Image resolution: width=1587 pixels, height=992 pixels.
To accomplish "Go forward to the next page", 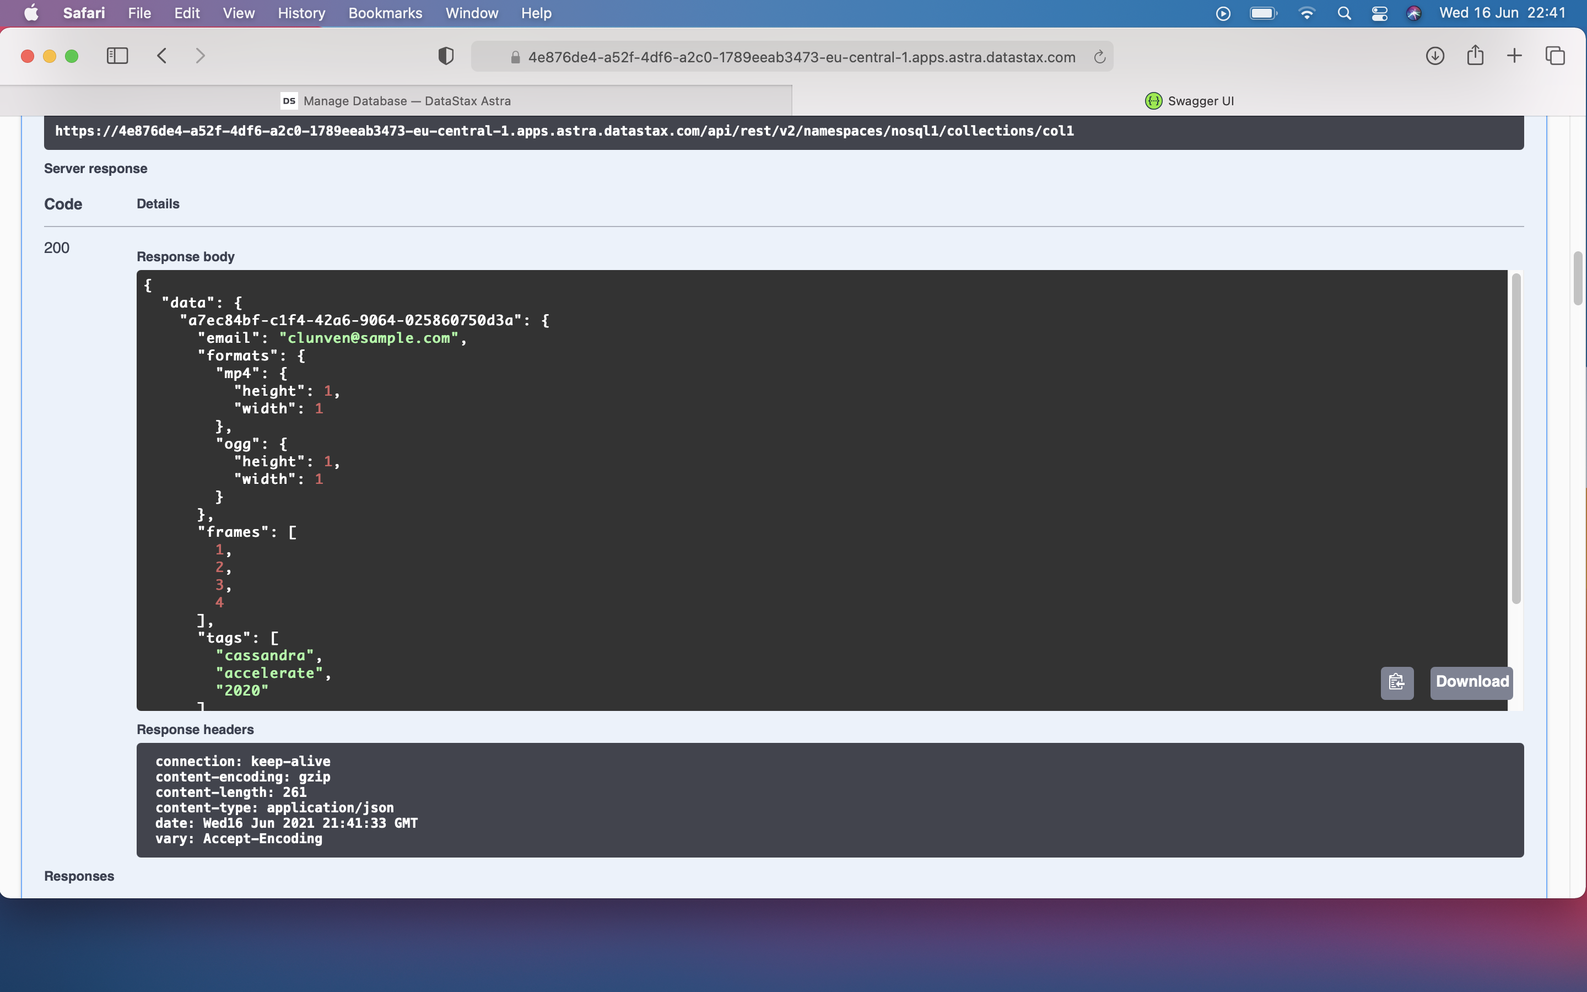I will pos(199,56).
